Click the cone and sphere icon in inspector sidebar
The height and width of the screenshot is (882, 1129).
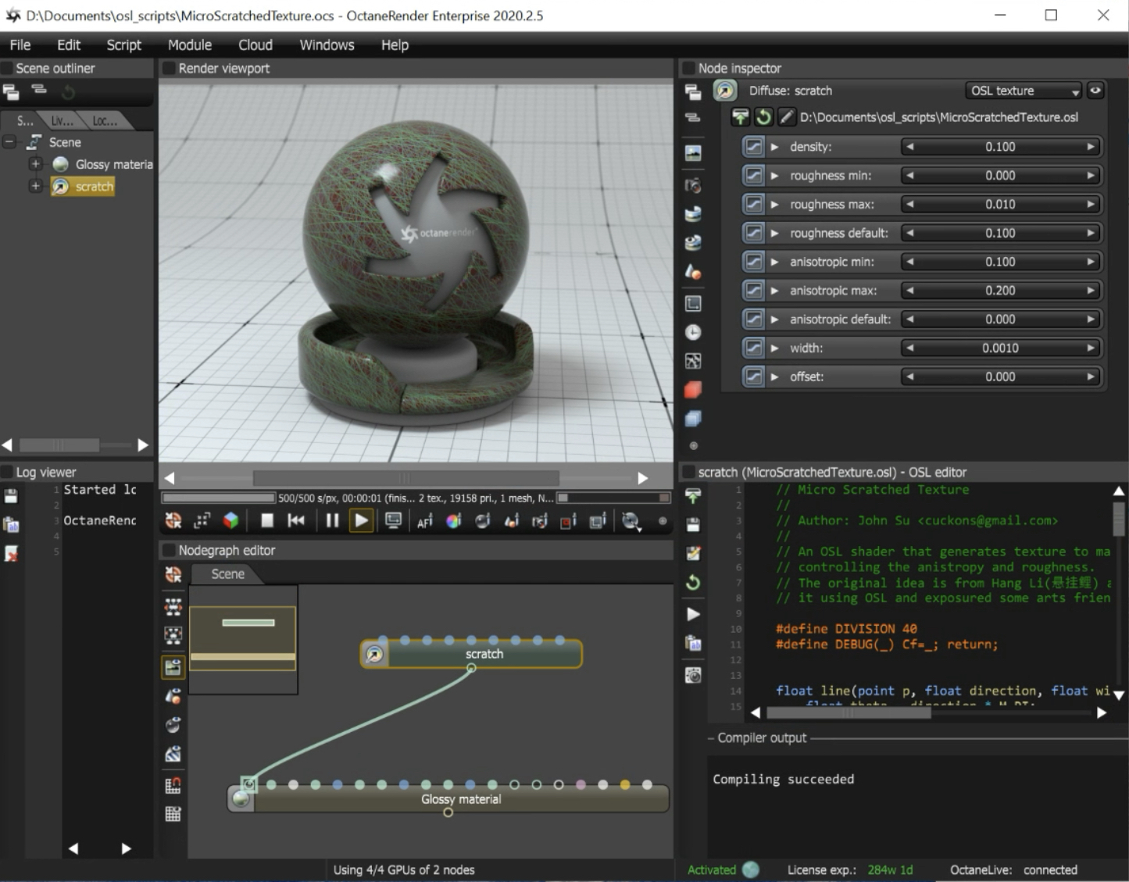coord(693,272)
